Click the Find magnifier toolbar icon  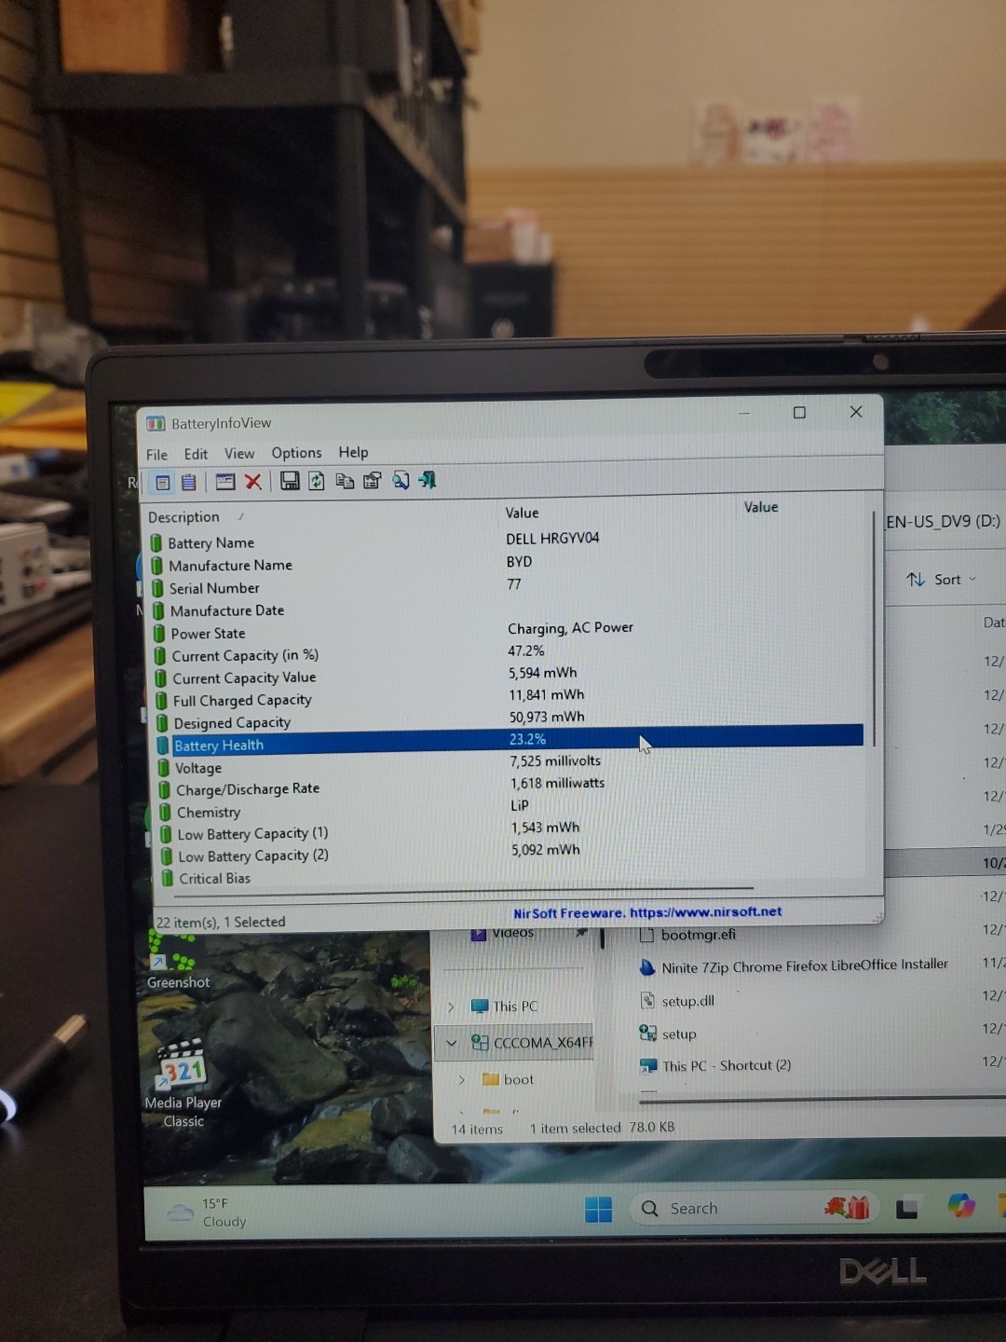401,480
